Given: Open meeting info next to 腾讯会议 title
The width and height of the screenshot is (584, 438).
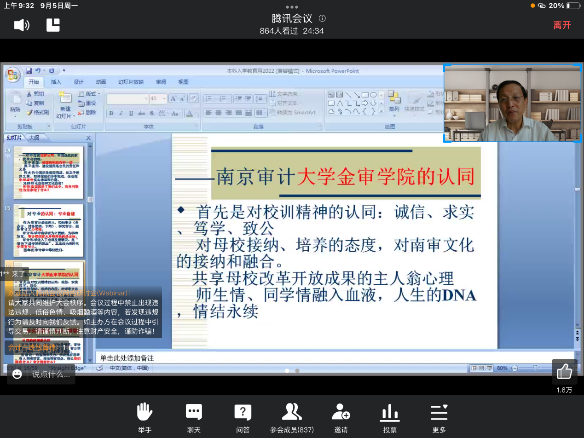Looking at the screenshot, I should (322, 18).
